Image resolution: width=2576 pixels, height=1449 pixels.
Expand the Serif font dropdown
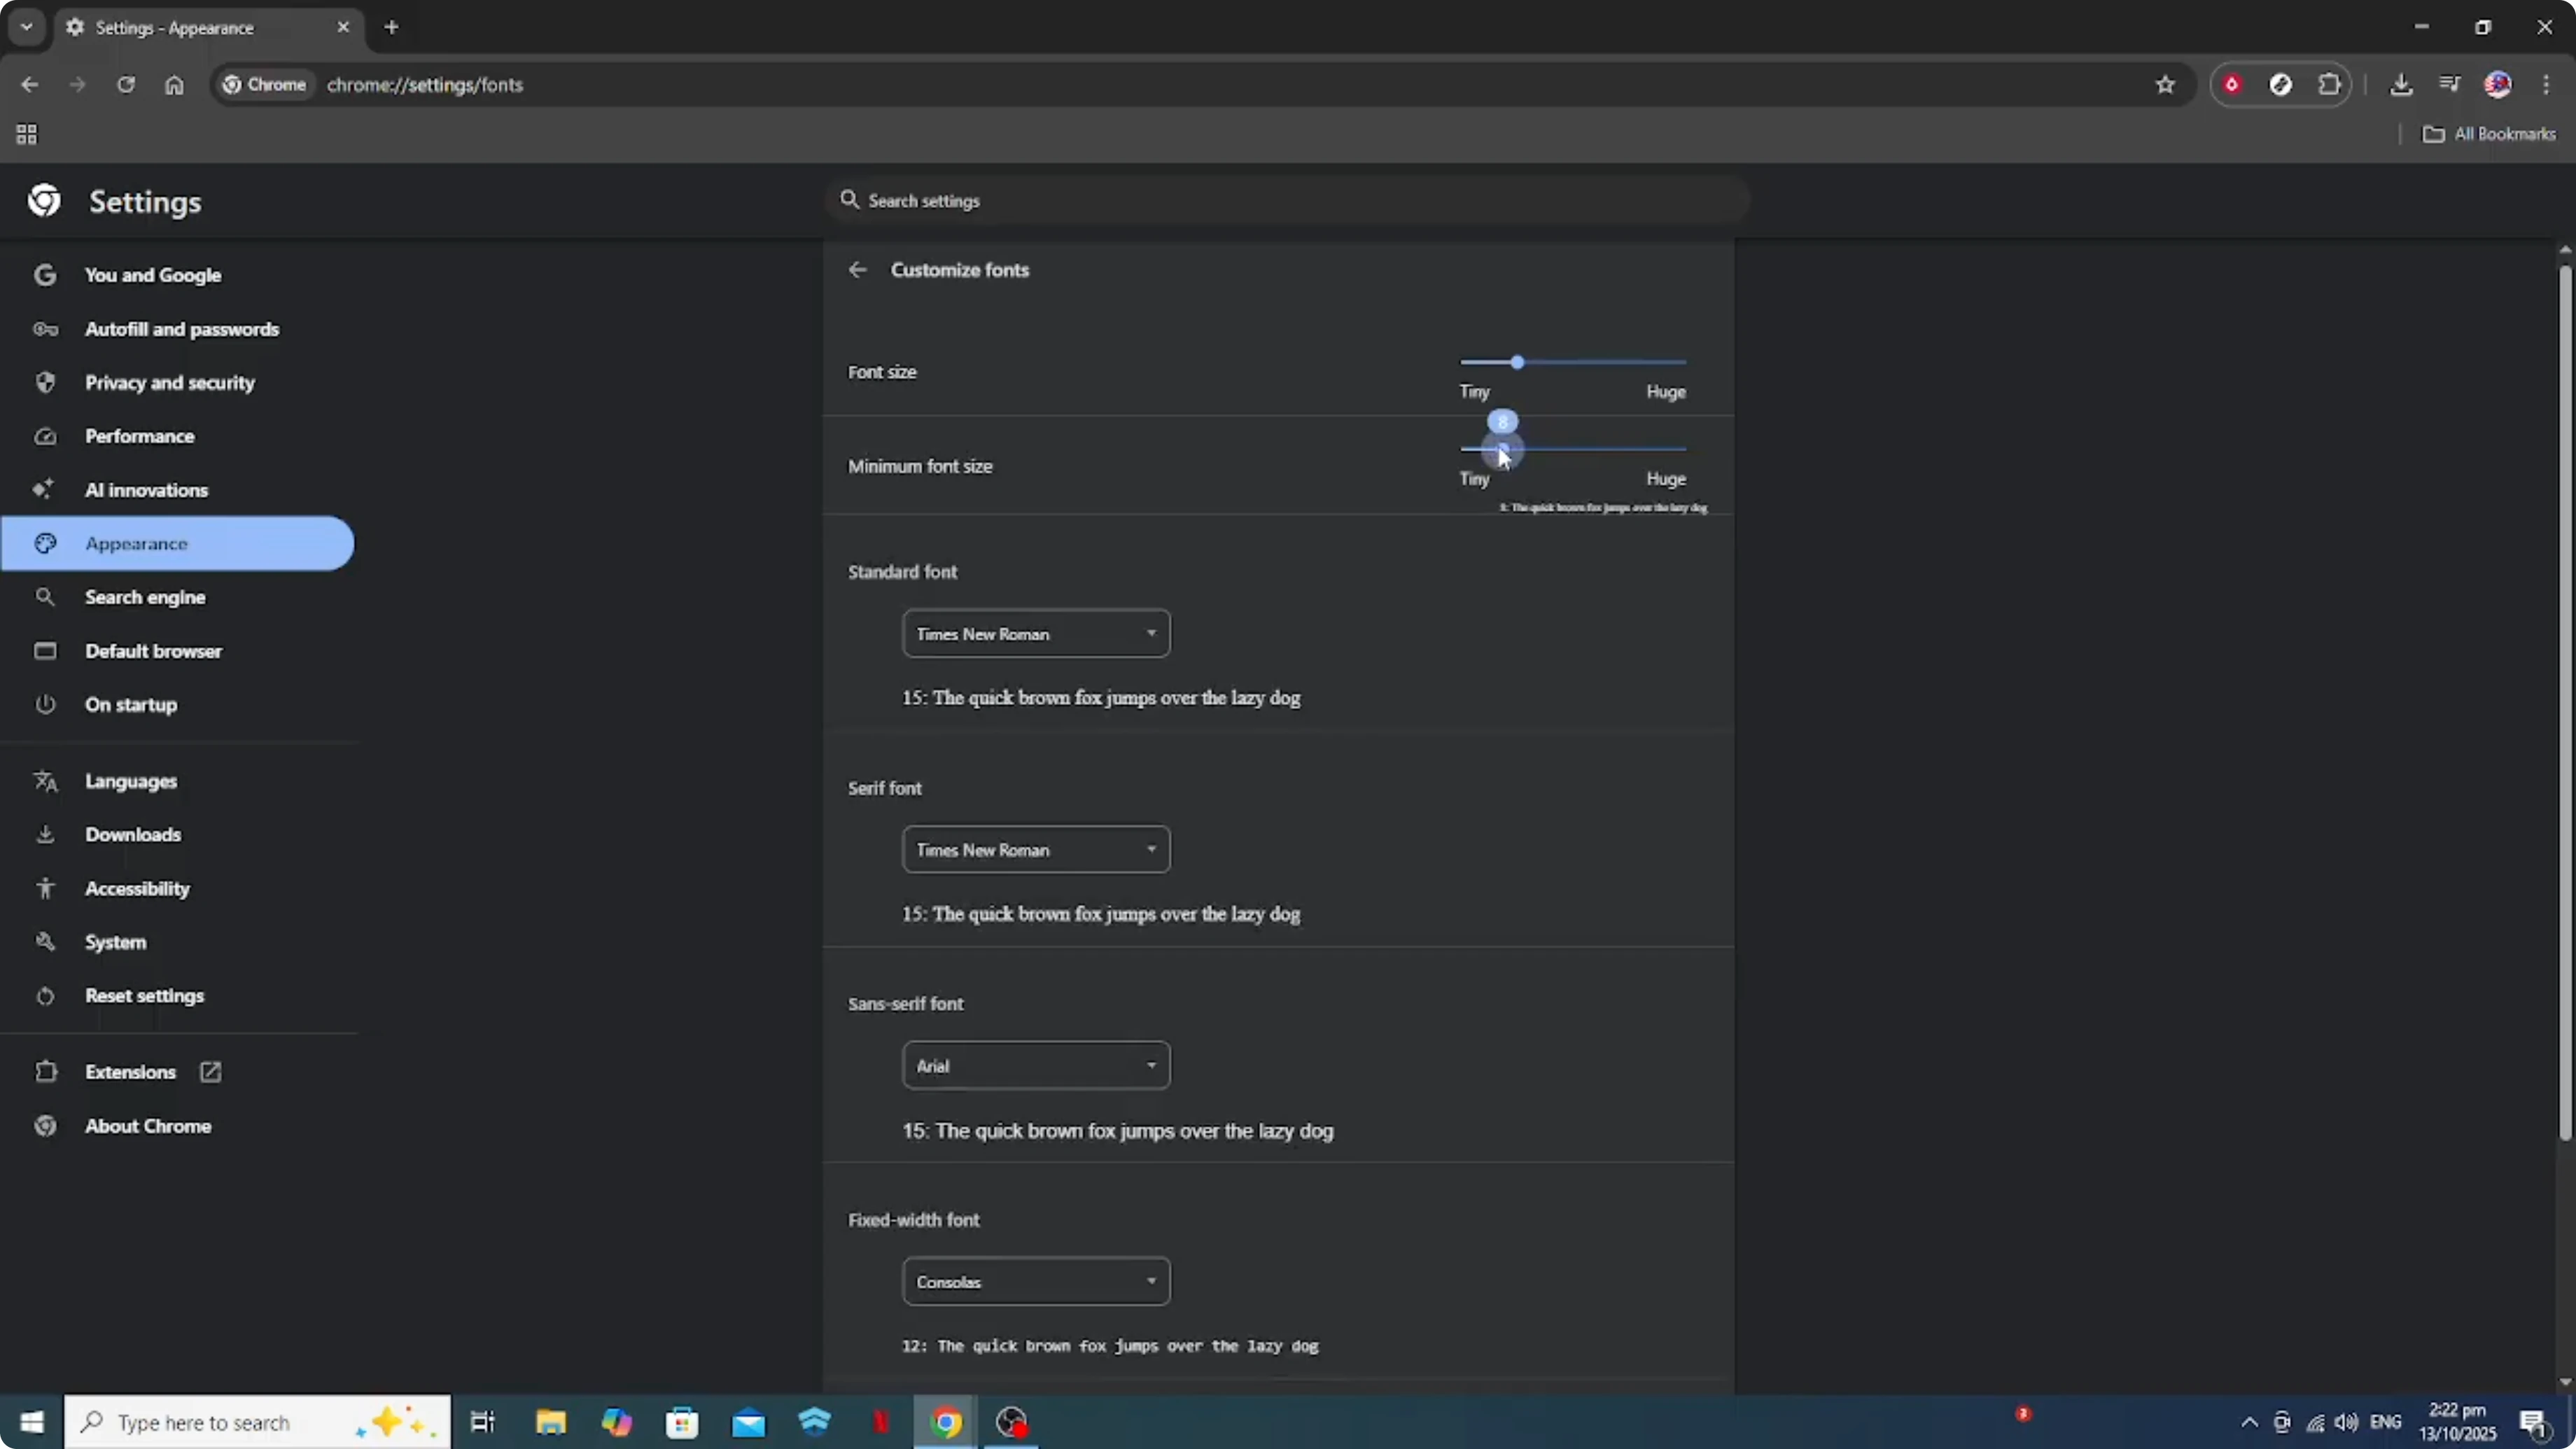coord(1036,850)
